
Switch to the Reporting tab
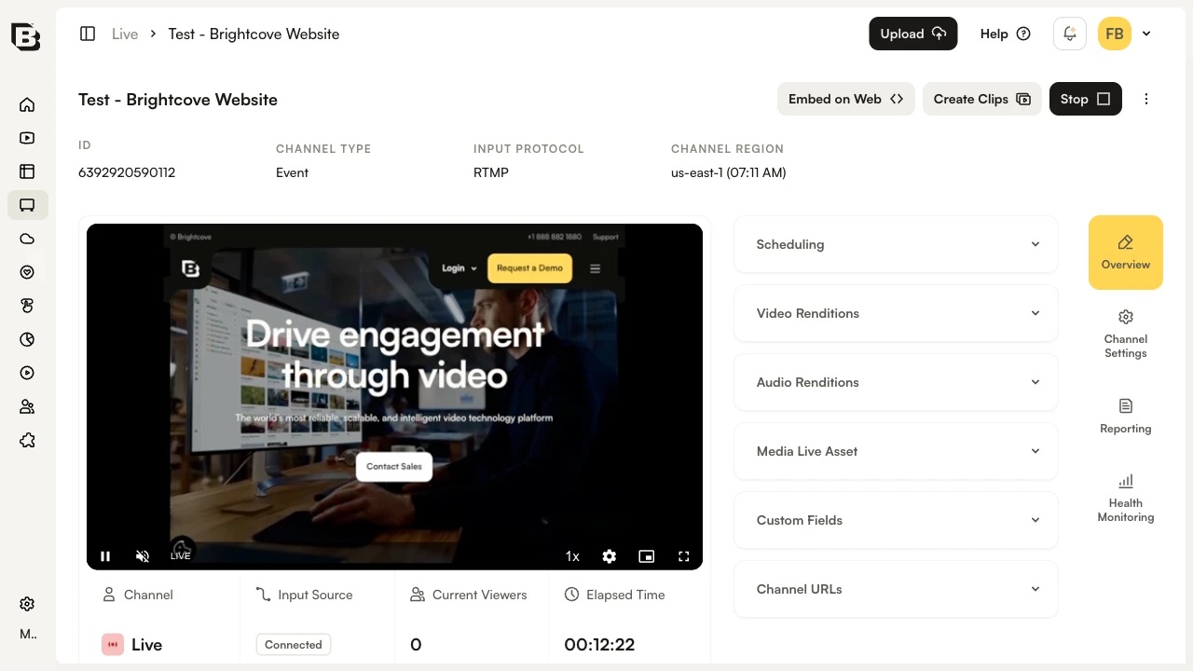click(1126, 416)
